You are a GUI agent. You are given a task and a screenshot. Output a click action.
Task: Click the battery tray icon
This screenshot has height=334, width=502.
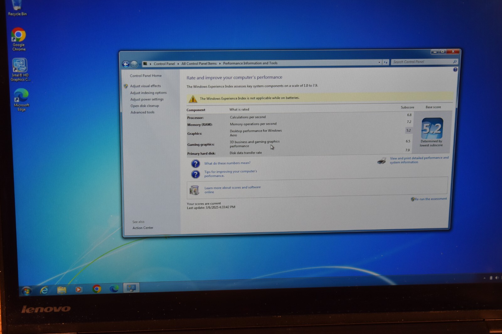click(x=491, y=278)
